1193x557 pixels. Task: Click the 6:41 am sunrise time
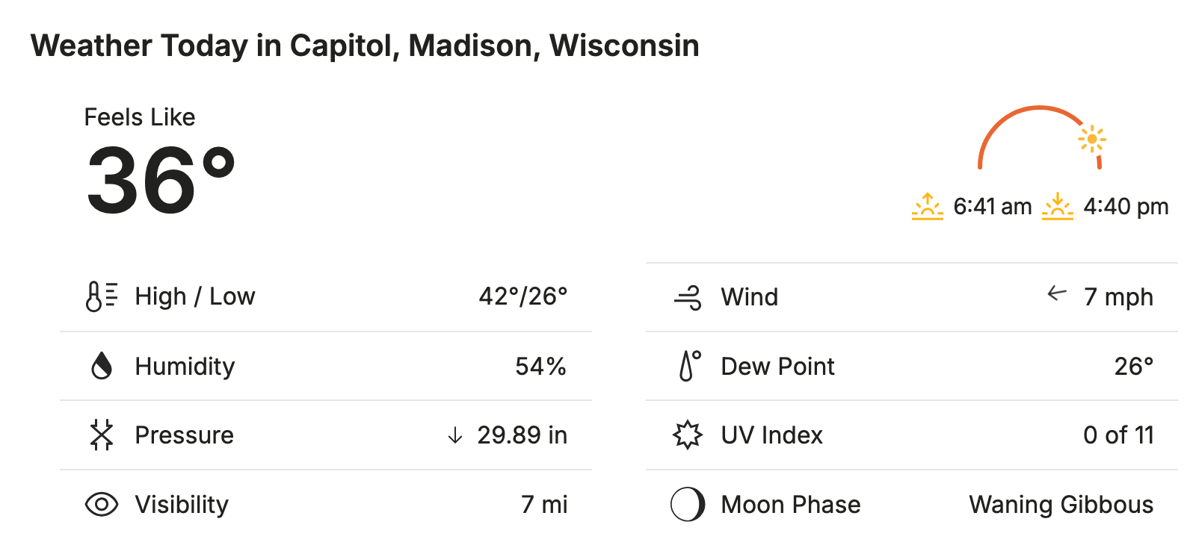pyautogui.click(x=992, y=206)
